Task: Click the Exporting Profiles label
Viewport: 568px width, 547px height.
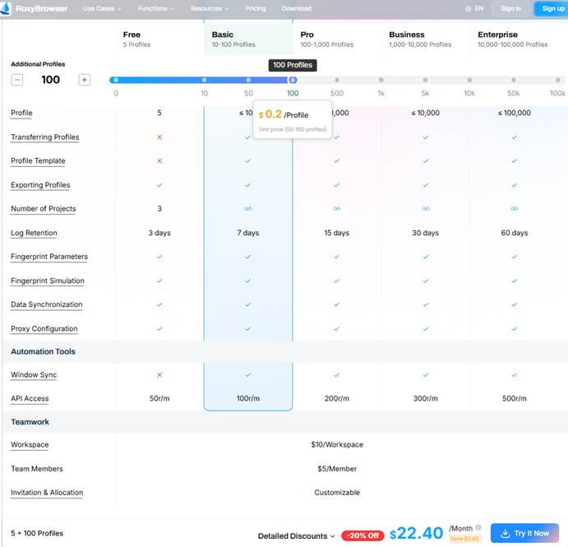Action: pos(40,185)
